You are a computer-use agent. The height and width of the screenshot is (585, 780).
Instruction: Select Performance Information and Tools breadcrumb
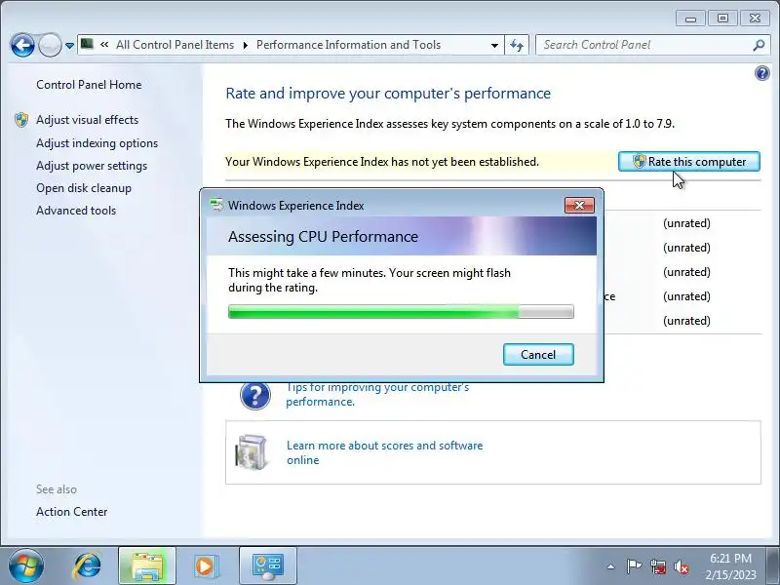point(348,45)
